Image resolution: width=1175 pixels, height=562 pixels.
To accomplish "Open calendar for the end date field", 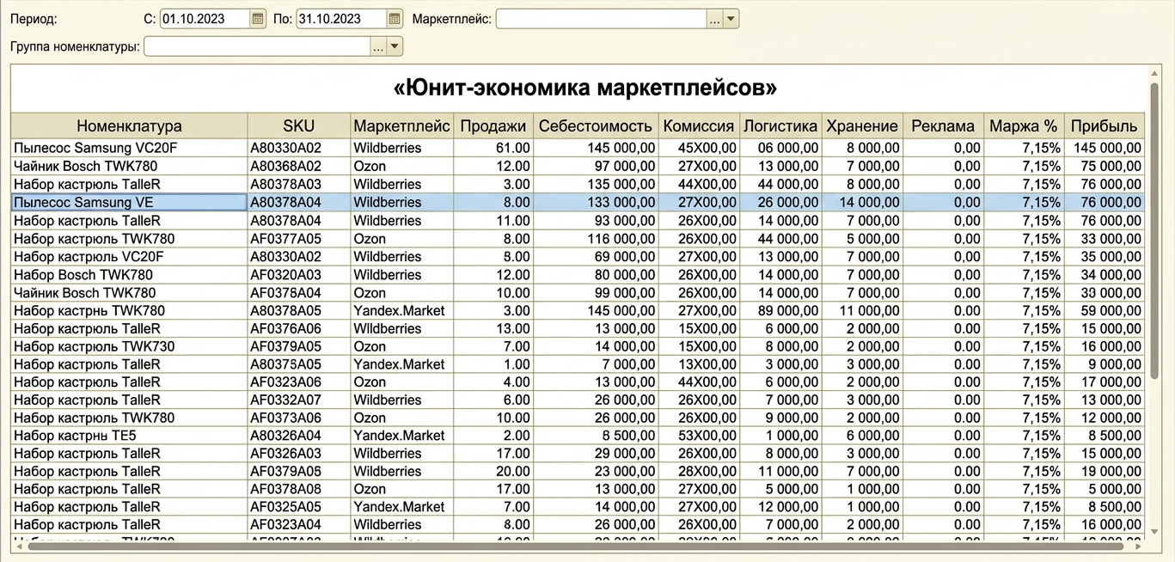I will (395, 19).
